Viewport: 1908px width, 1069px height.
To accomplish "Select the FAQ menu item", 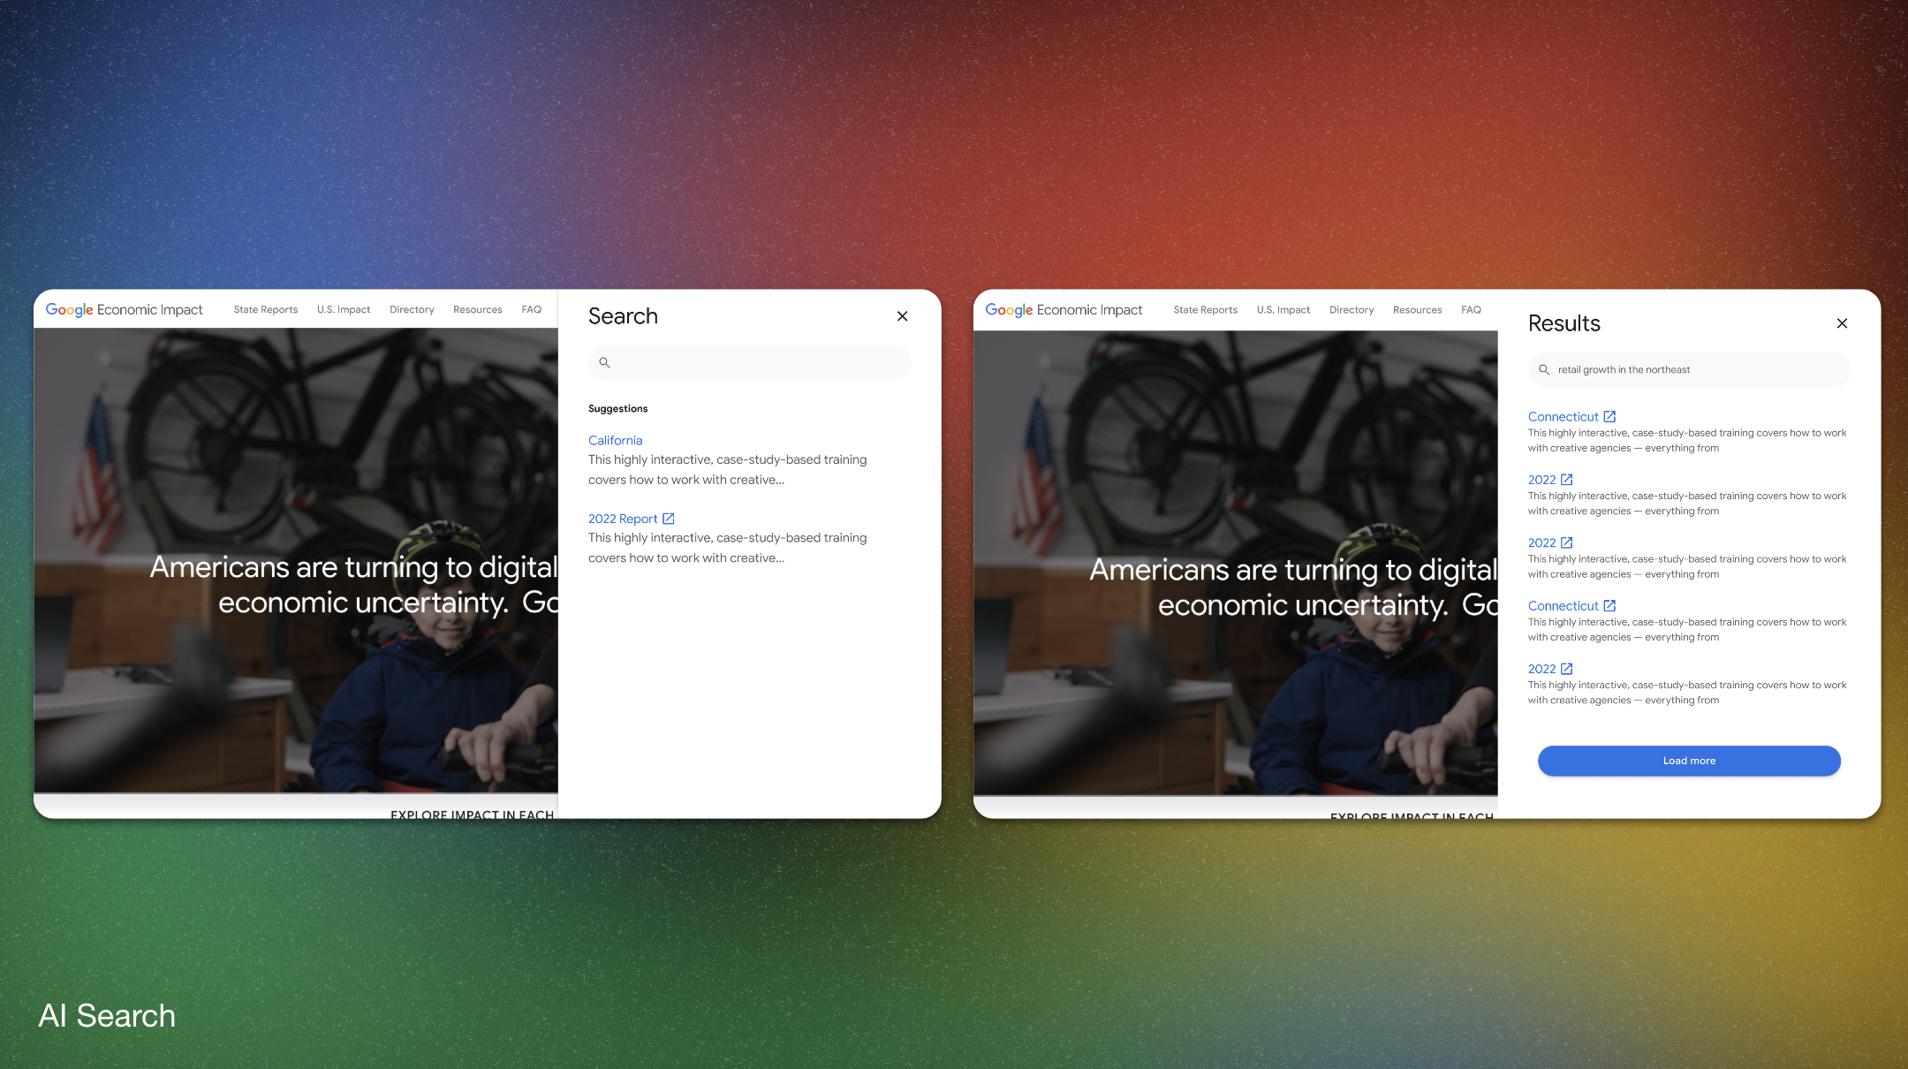I will (532, 309).
